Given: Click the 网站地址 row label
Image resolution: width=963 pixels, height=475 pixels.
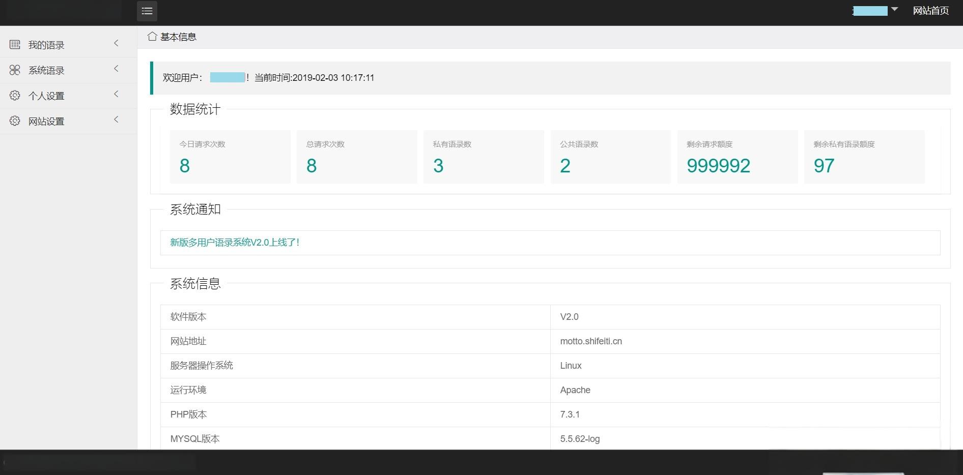Looking at the screenshot, I should [188, 341].
